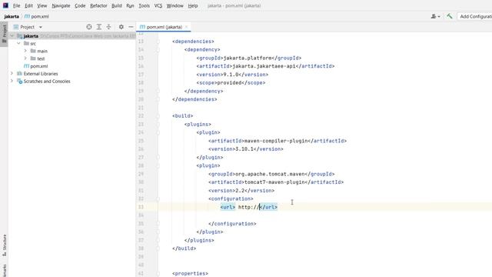
Task: Select the jakarta root in project tree
Action: coord(31,36)
